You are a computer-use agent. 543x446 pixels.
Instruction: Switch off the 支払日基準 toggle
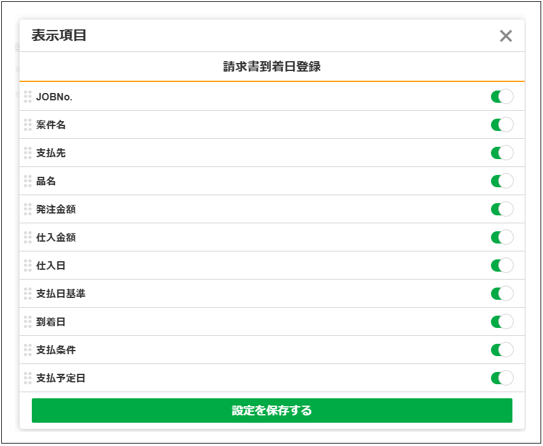(501, 294)
